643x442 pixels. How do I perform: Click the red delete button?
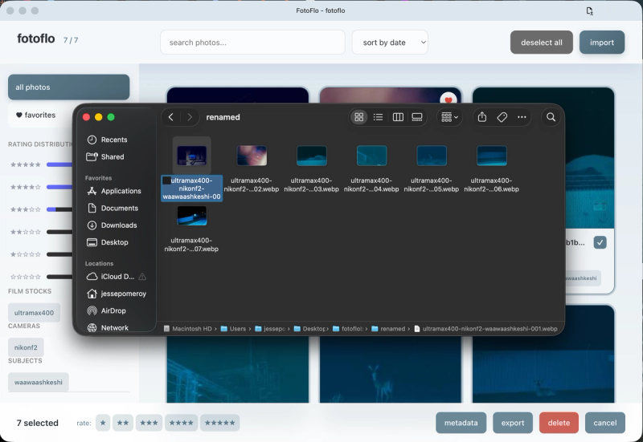[x=559, y=423]
